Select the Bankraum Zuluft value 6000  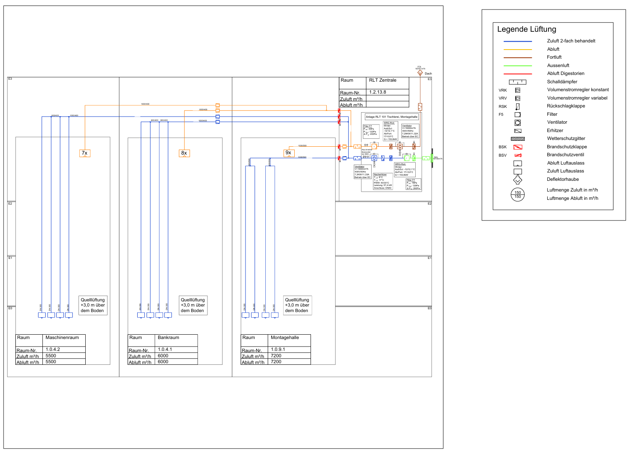tap(163, 356)
